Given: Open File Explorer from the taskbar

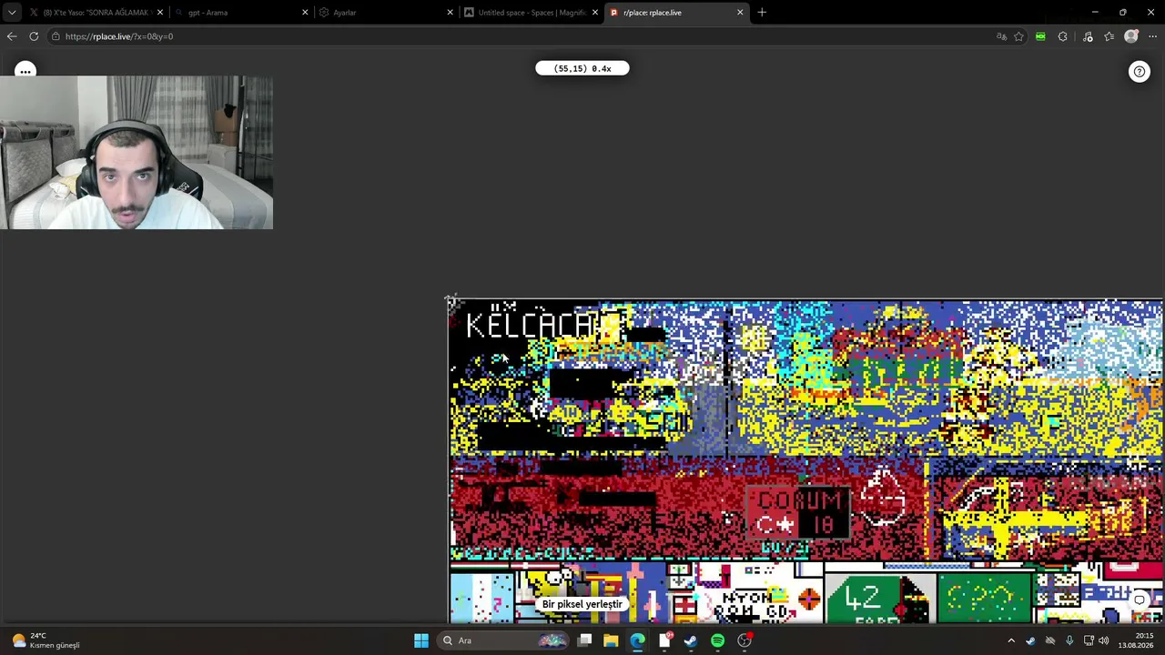Looking at the screenshot, I should pos(611,640).
